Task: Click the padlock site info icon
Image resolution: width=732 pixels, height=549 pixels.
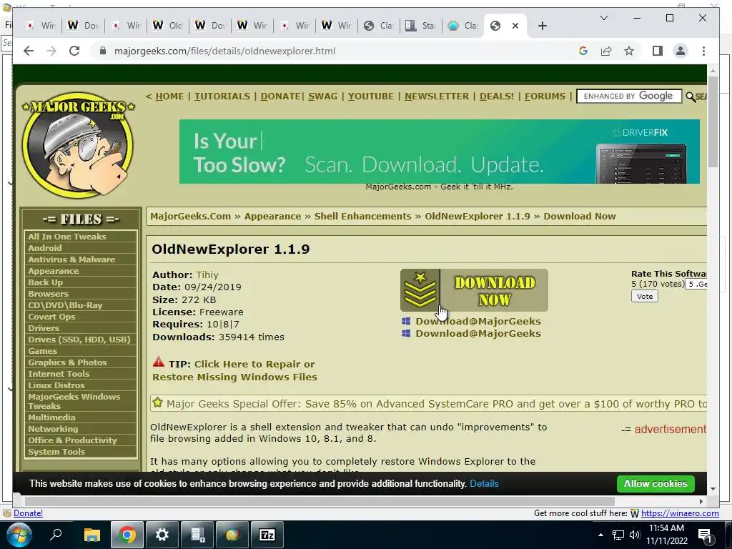Action: pyautogui.click(x=103, y=51)
